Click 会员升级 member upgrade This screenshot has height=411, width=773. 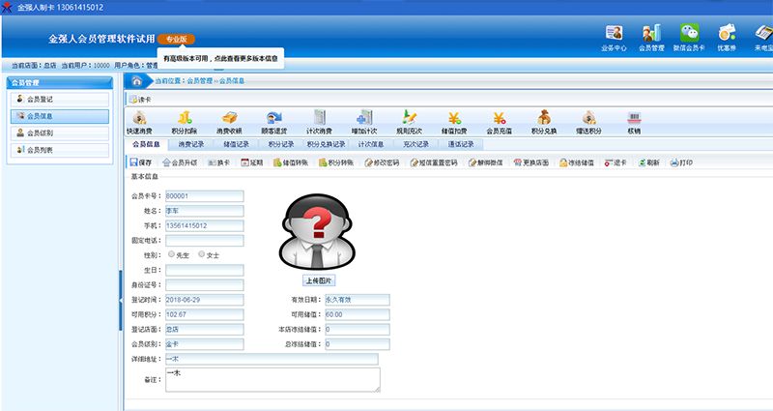pyautogui.click(x=180, y=162)
